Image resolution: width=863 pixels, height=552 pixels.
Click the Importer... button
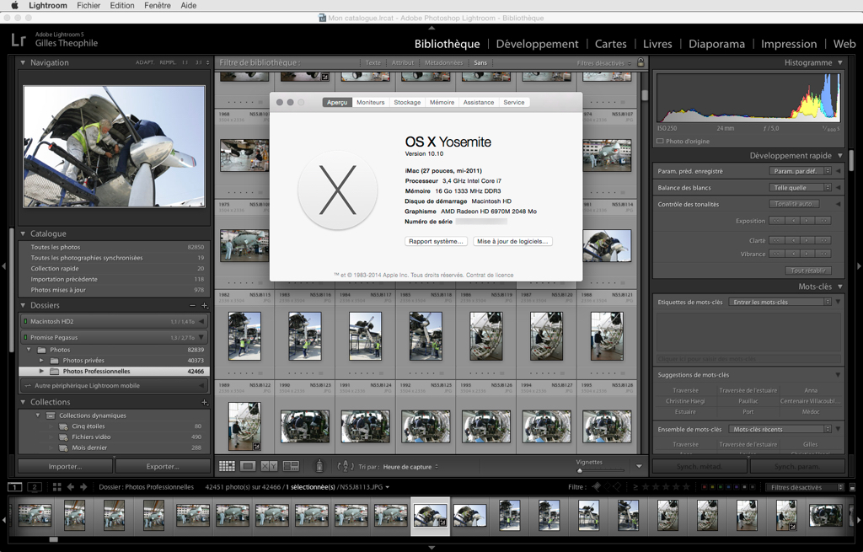(65, 466)
